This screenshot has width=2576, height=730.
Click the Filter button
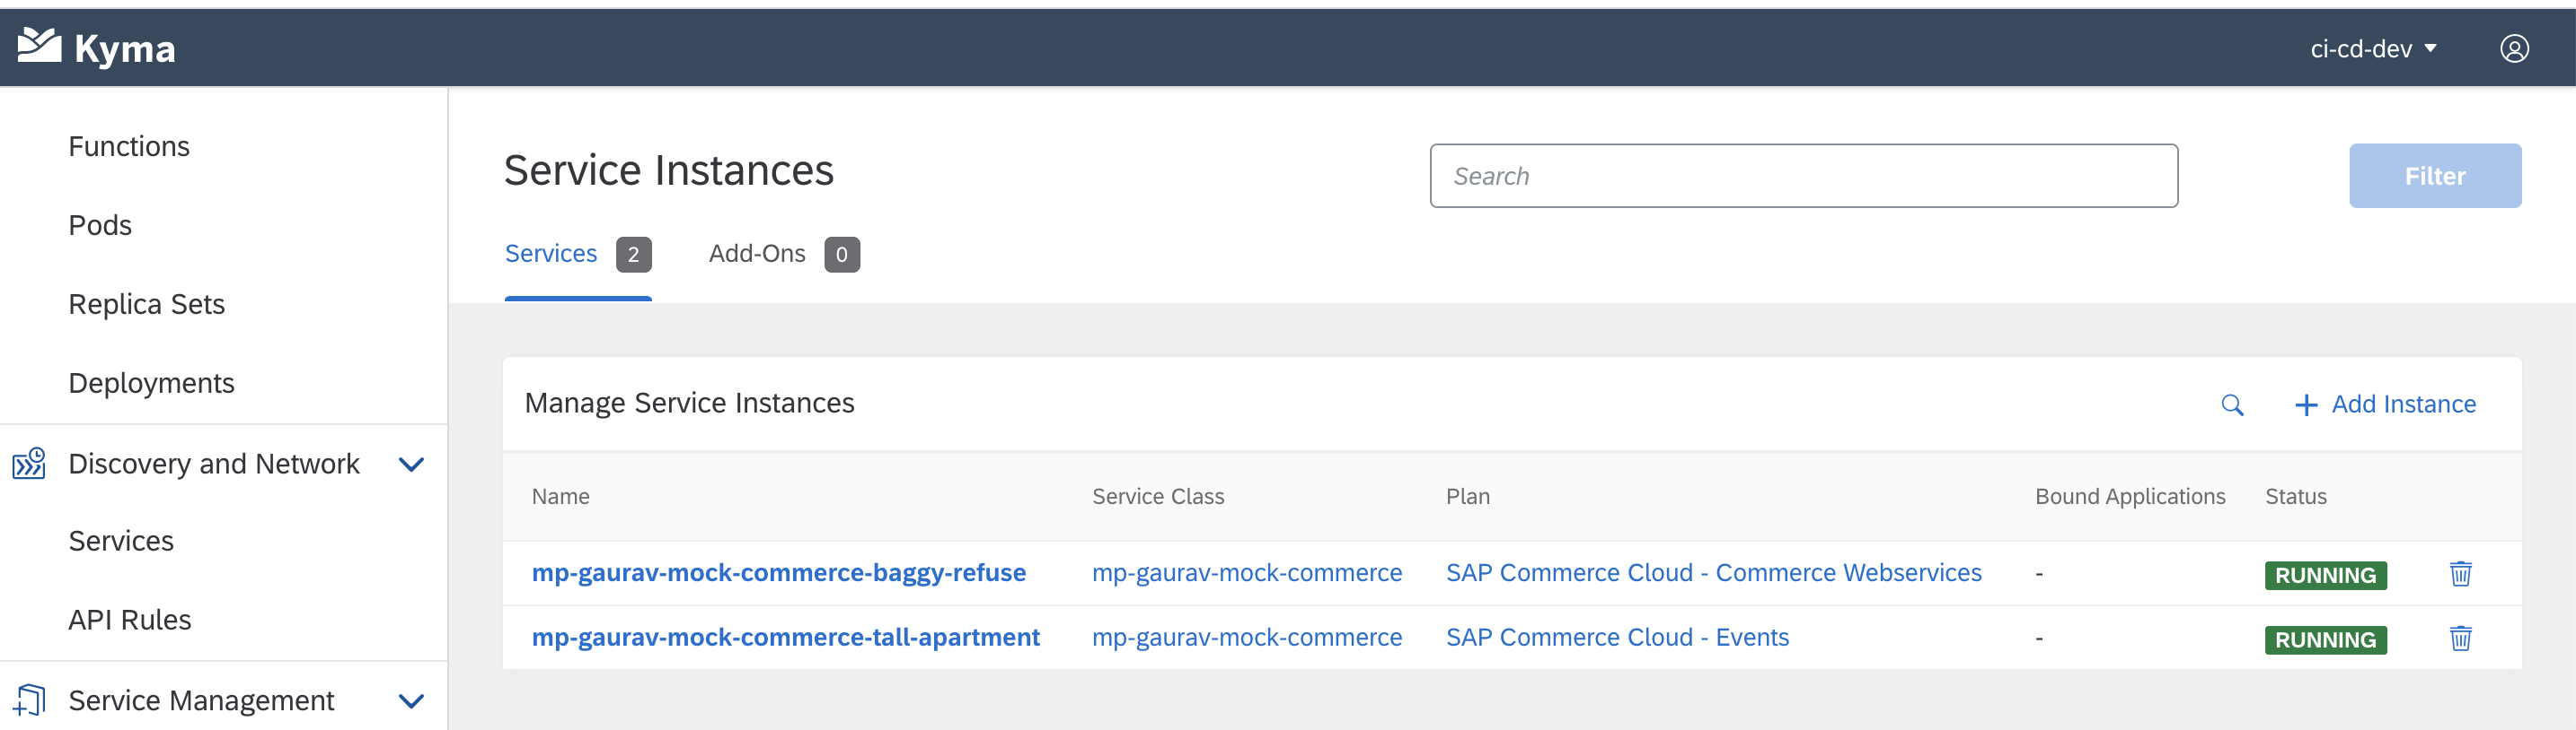click(2434, 176)
